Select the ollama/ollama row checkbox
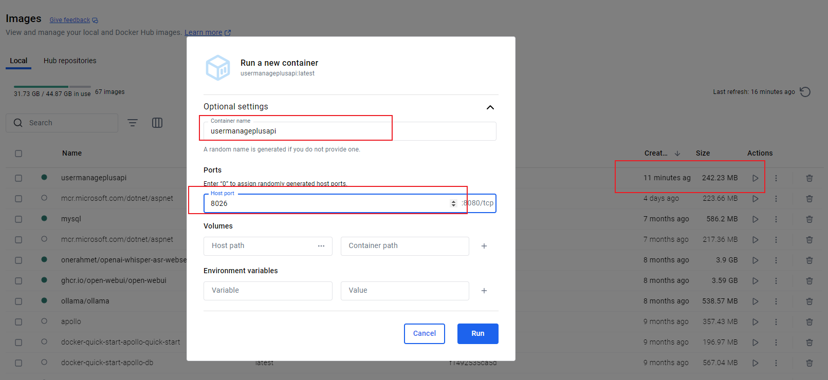 pos(19,301)
